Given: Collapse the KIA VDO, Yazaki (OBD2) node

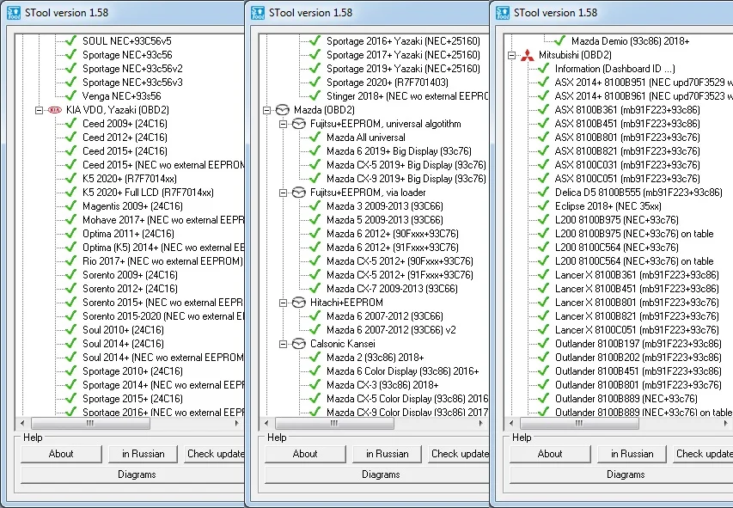Looking at the screenshot, I should (40, 110).
